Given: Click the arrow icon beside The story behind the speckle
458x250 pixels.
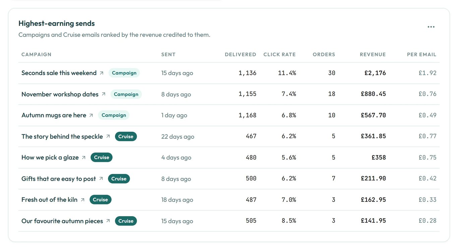Looking at the screenshot, I should click(108, 136).
